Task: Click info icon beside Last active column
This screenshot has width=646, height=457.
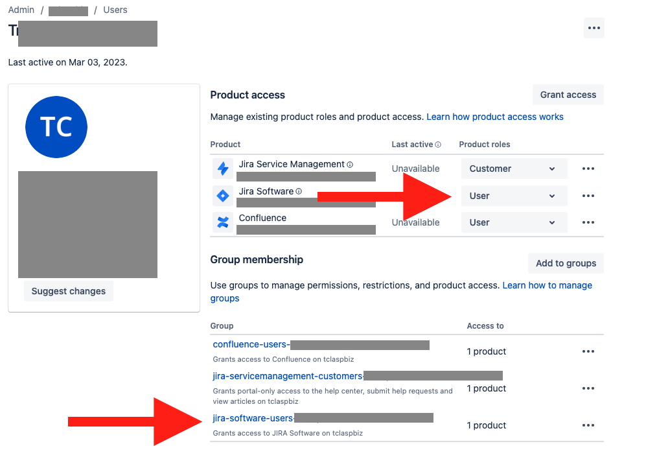Action: [438, 145]
